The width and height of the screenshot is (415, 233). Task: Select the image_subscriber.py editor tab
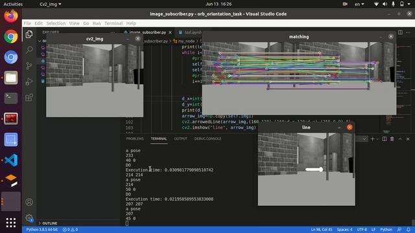(x=147, y=32)
